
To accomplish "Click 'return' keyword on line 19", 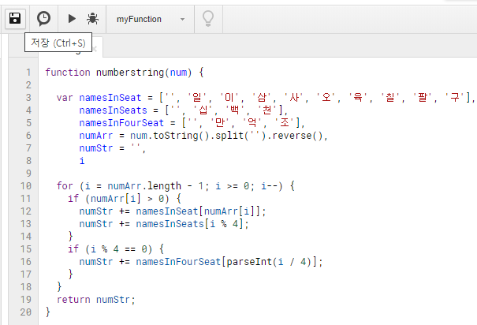I will [73, 300].
